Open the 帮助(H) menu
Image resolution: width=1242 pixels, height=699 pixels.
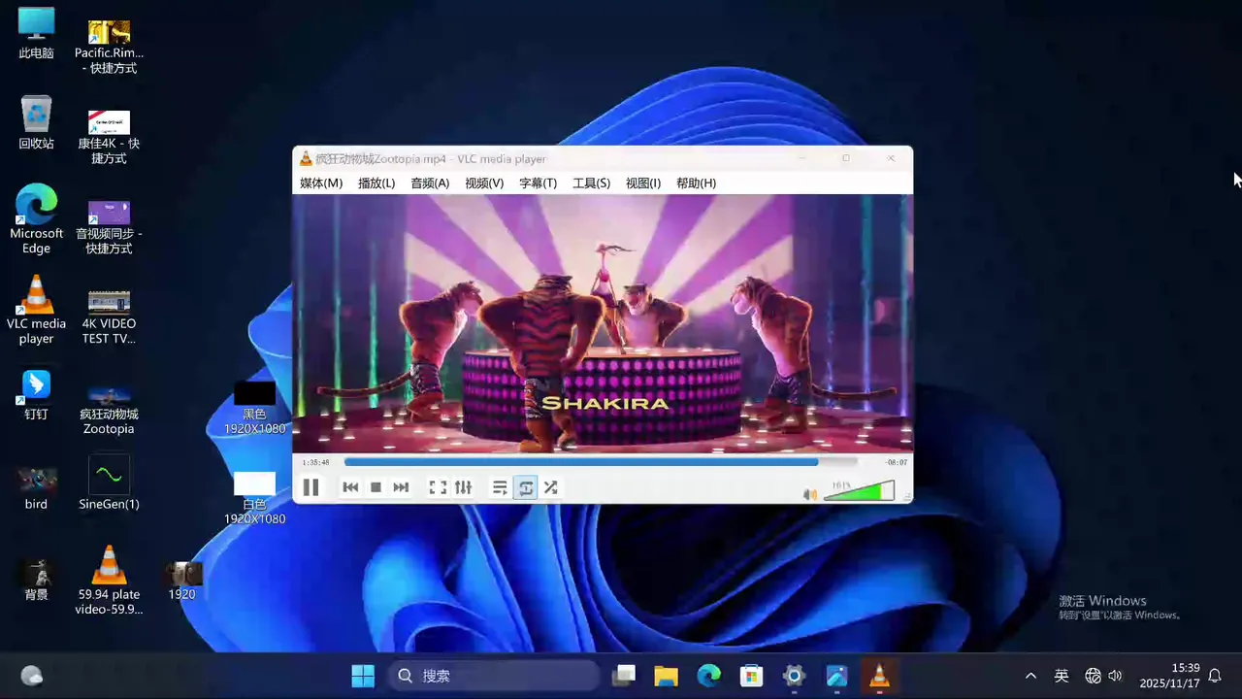[x=696, y=183]
